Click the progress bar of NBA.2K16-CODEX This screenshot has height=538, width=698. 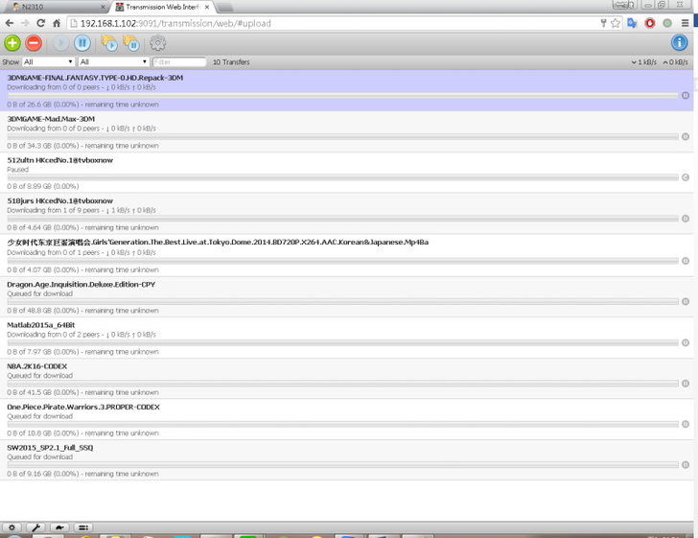coord(342,383)
